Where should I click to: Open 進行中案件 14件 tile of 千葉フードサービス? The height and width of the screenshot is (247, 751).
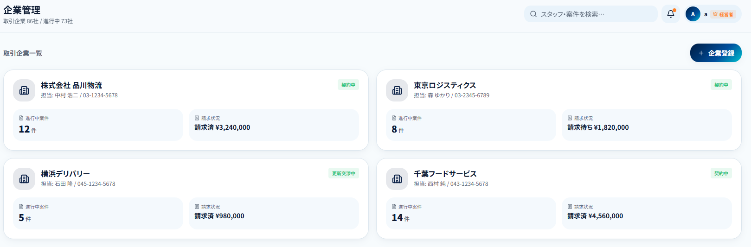click(x=471, y=214)
